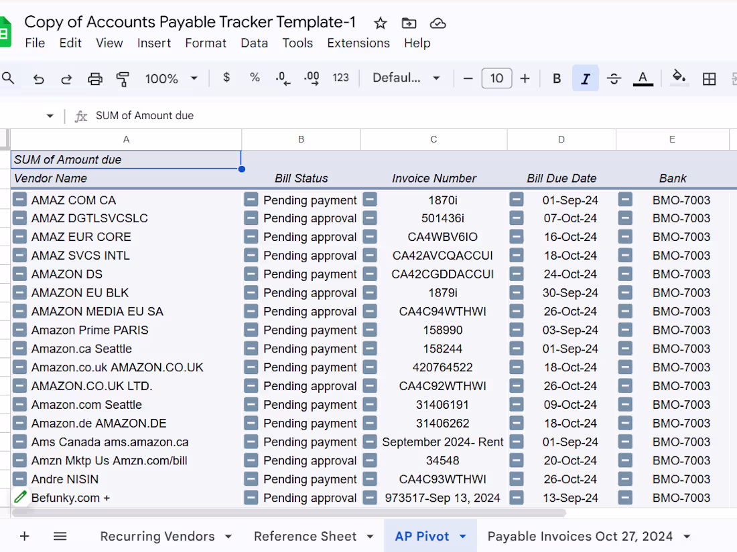
Task: Check the cloud document status icon
Action: click(438, 23)
